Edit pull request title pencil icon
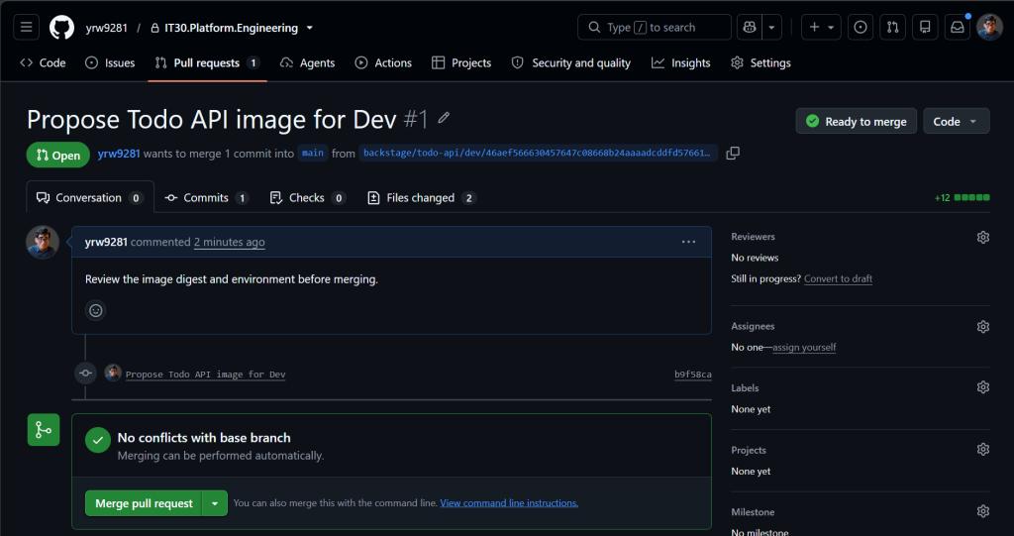Screen dimensions: 1014x536 [444, 118]
